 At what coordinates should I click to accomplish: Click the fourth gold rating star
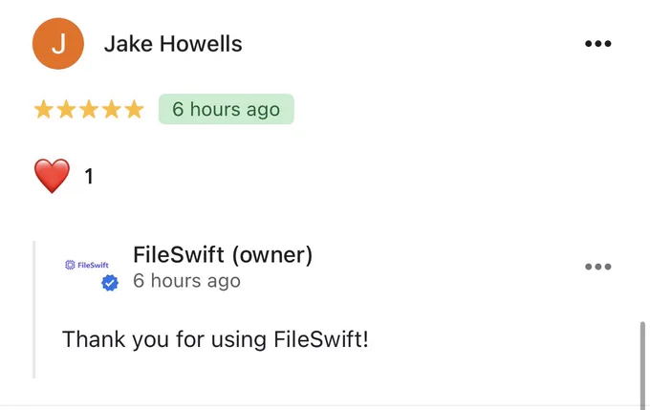click(x=112, y=110)
